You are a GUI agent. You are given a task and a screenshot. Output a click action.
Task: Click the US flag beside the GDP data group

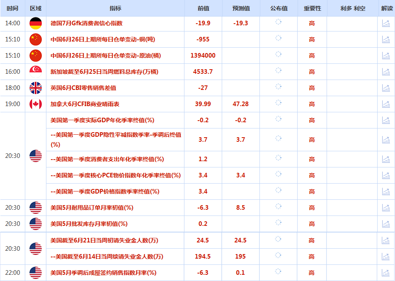36,156
